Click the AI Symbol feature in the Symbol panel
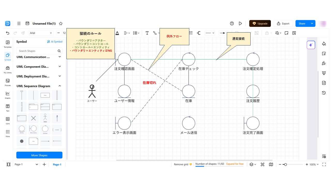This screenshot has width=331, height=186. click(x=55, y=41)
